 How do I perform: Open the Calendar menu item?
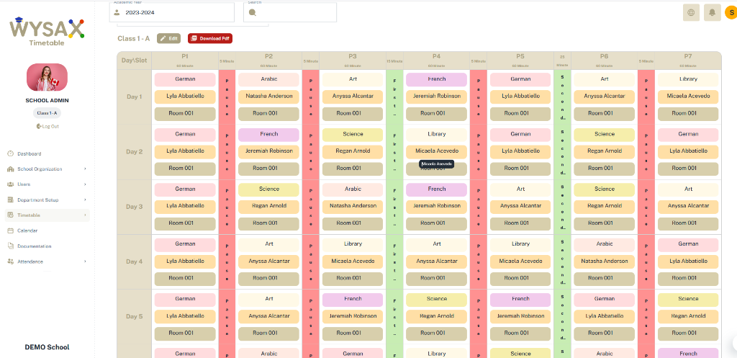click(27, 231)
